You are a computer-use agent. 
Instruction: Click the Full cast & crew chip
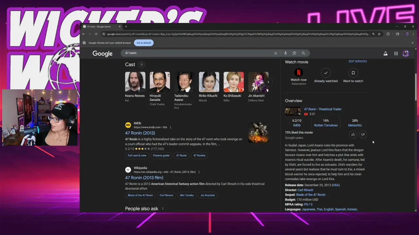click(137, 155)
